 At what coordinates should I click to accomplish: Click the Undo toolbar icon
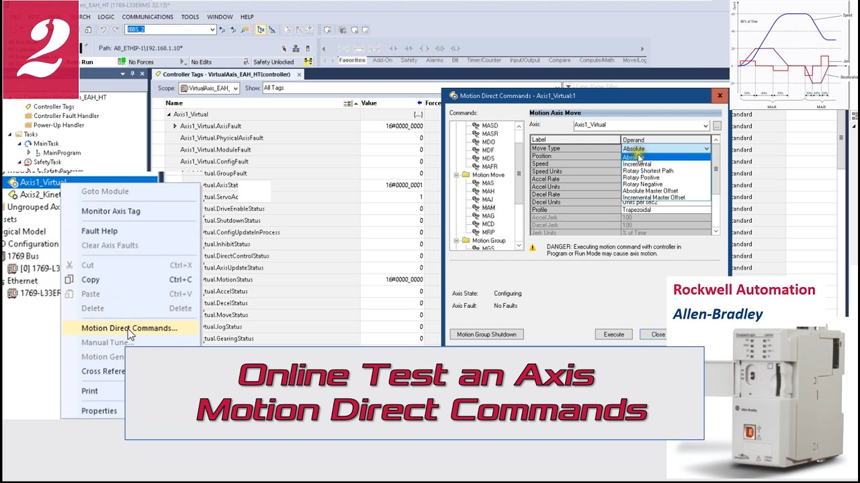point(103,30)
